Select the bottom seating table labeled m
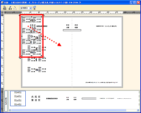The image size is (141, 113). [37, 70]
